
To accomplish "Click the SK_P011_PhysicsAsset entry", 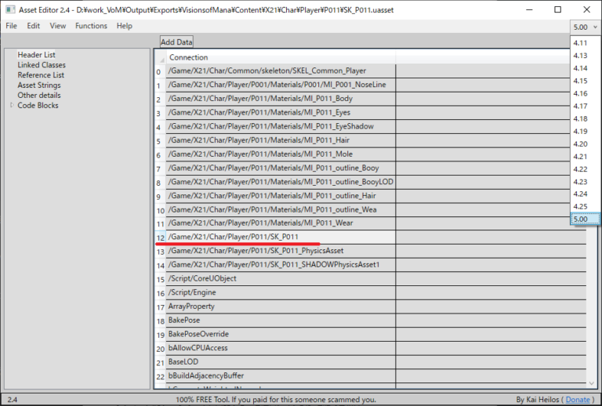I will (x=256, y=251).
